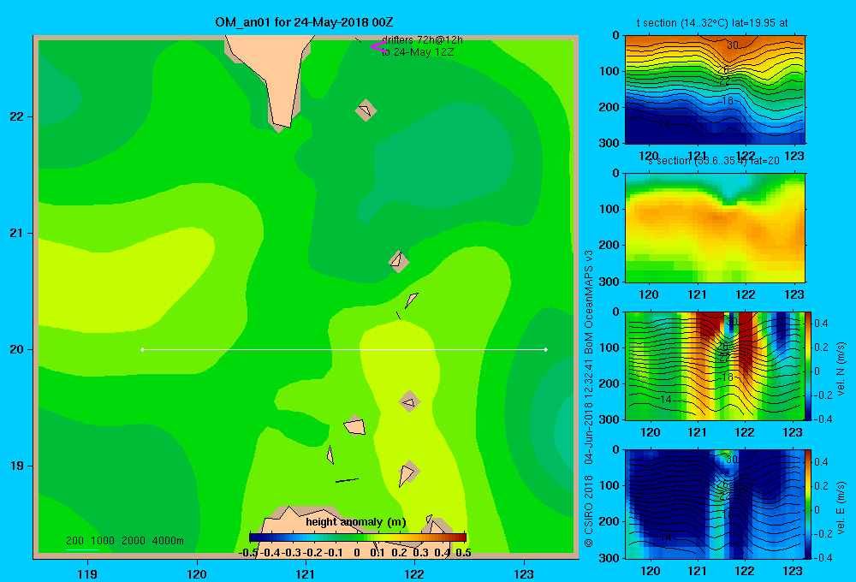This screenshot has height=582, width=856.
Task: Click longitude label "119" on main map
Action: coord(87,573)
